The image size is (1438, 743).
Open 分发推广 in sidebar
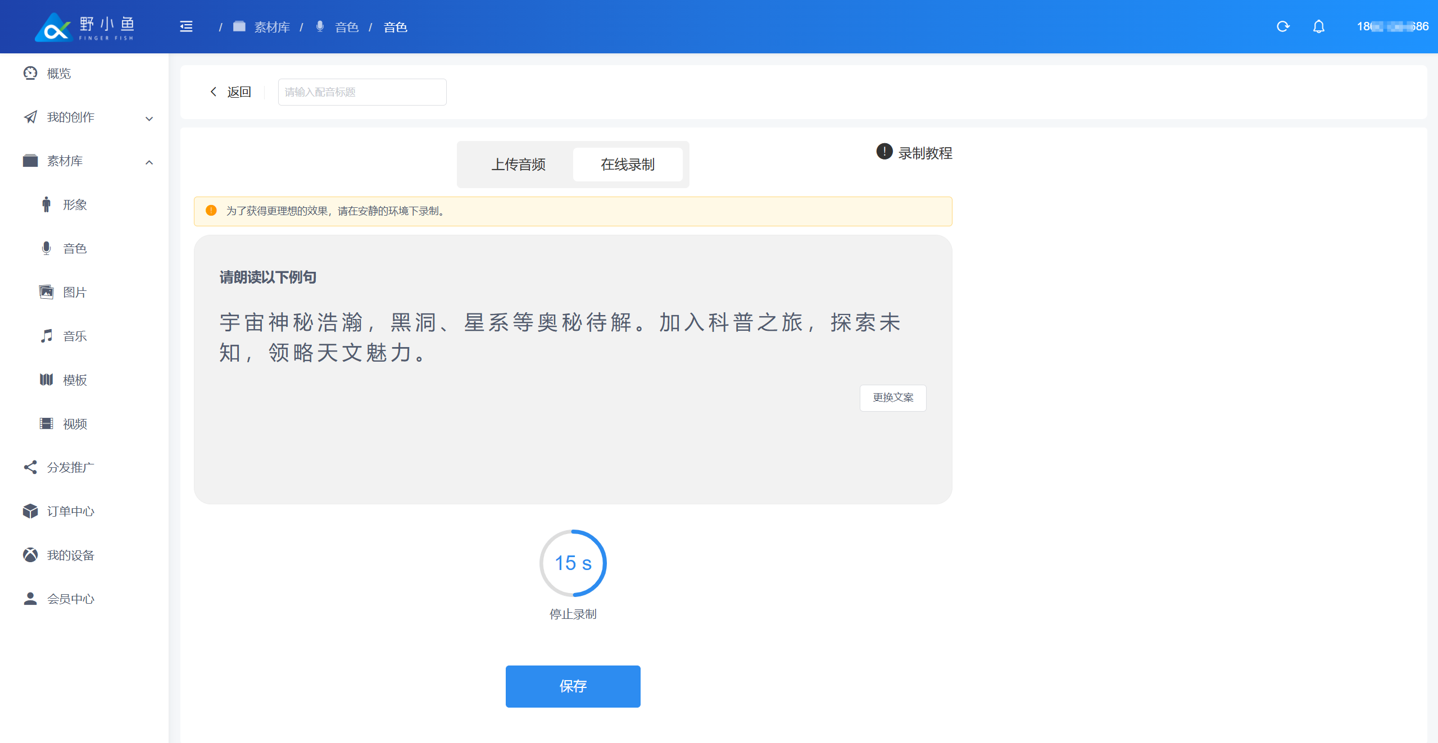tap(70, 467)
